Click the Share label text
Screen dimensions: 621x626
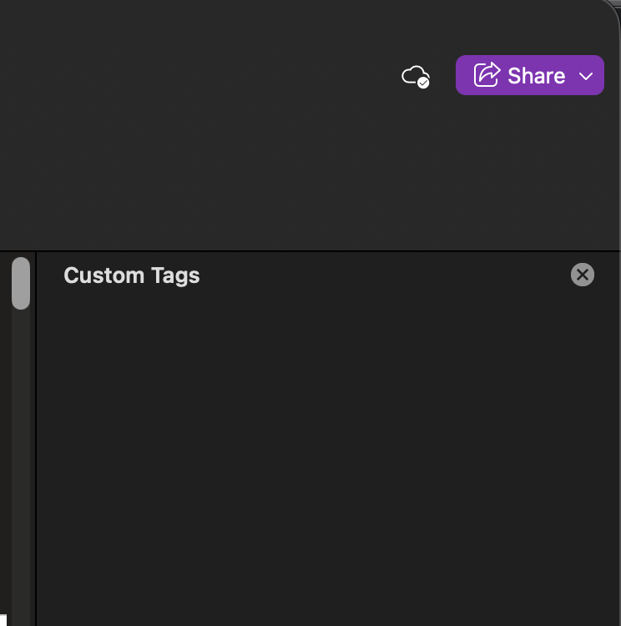coord(536,76)
